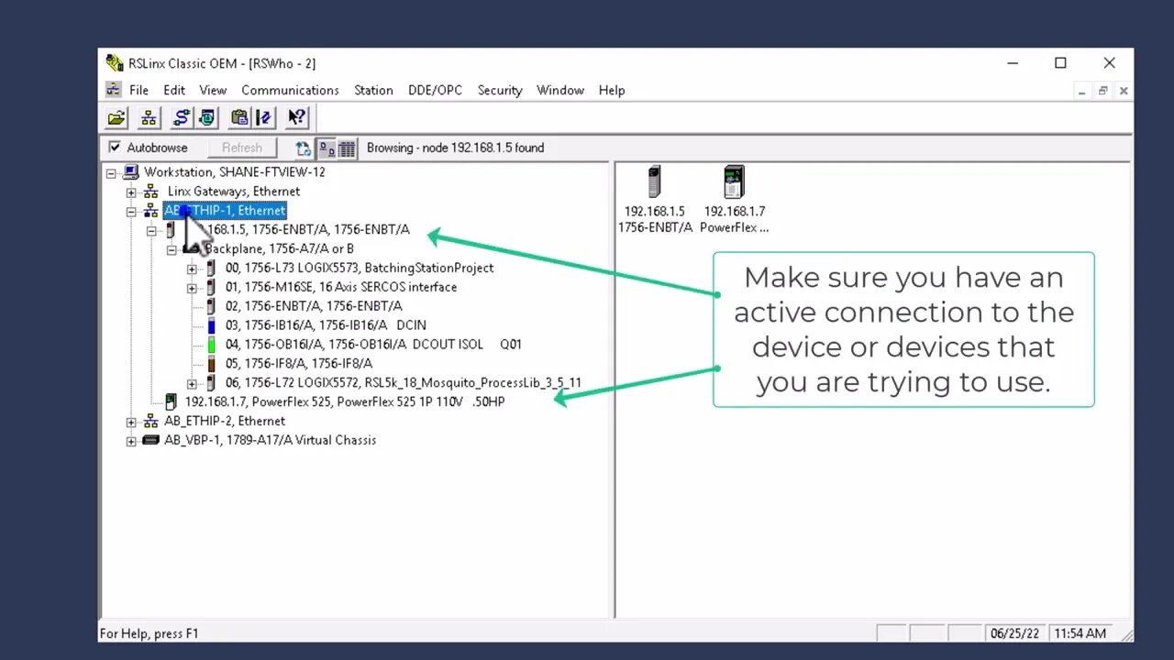Click the Linx Gateways network icon
The width and height of the screenshot is (1174, 660).
coord(150,192)
